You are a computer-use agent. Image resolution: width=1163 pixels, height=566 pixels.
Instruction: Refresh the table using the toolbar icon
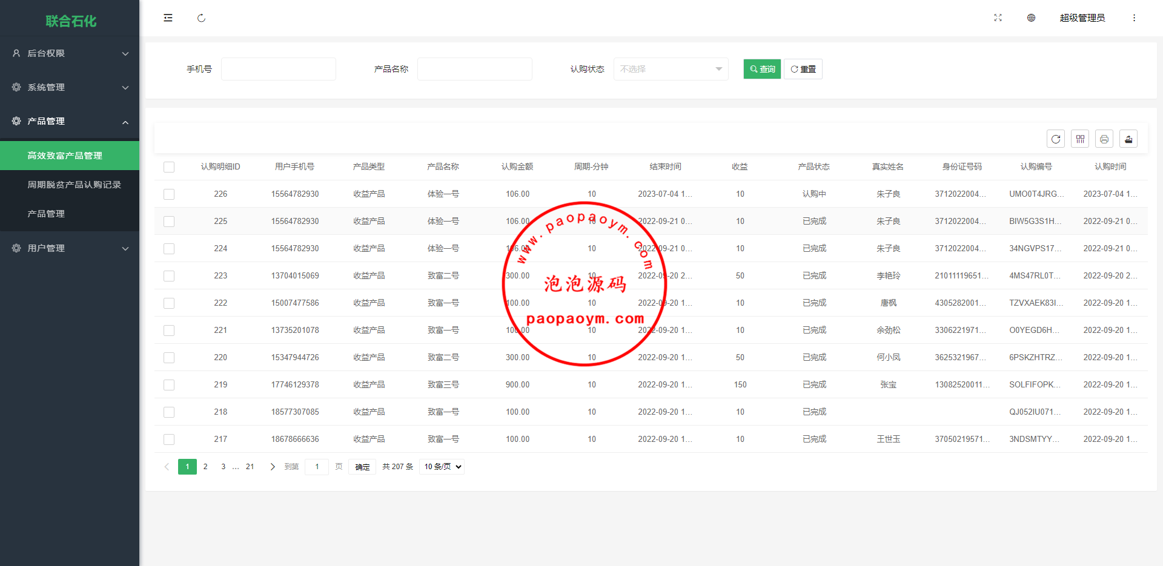tap(1056, 139)
